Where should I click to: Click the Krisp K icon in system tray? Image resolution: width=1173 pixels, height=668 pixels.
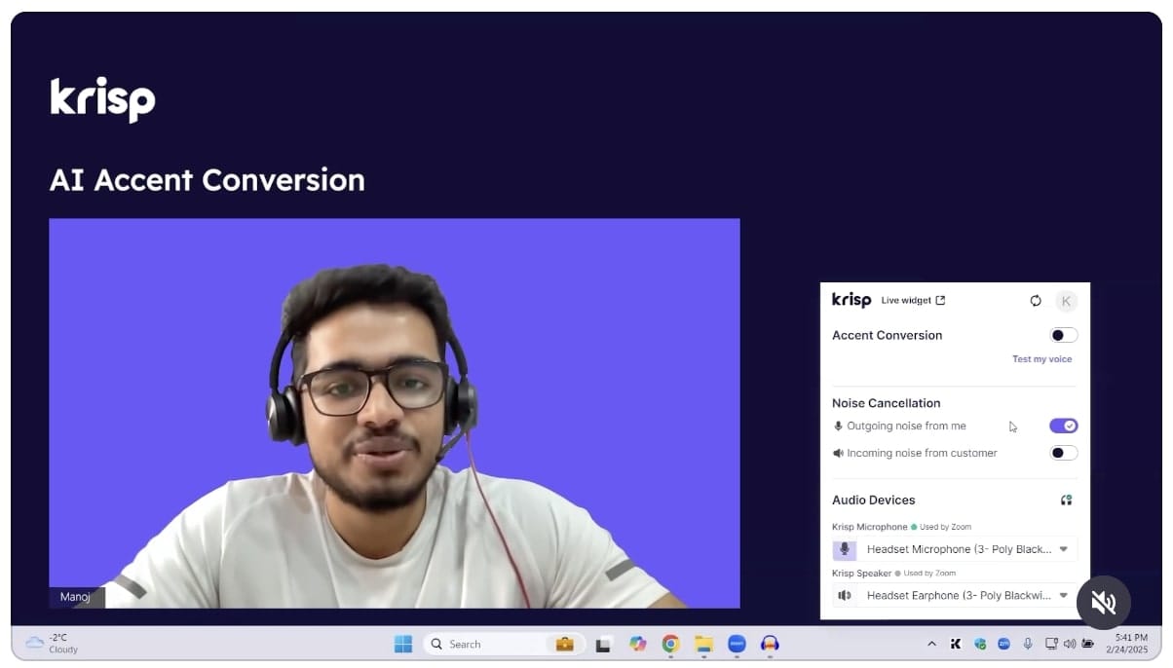pos(956,644)
